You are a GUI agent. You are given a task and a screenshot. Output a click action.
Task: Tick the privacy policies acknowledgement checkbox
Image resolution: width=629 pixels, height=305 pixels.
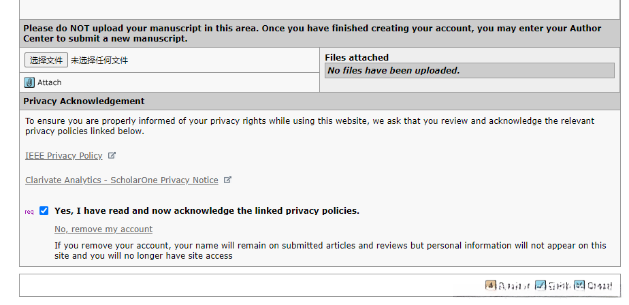44,211
